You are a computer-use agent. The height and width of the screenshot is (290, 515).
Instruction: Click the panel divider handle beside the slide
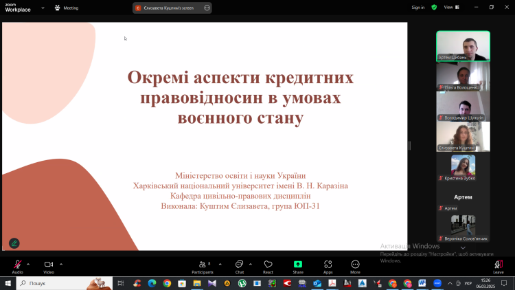(409, 145)
